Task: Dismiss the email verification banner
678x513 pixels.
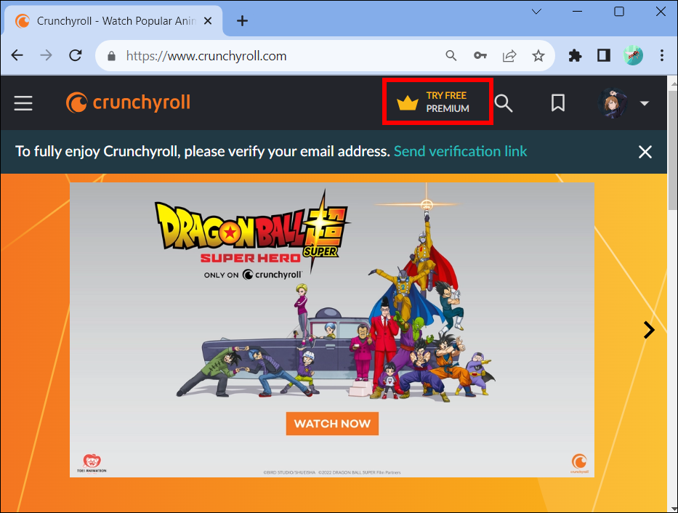Action: click(x=645, y=152)
